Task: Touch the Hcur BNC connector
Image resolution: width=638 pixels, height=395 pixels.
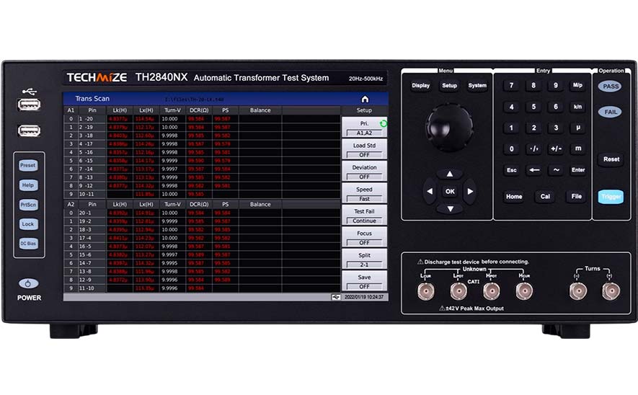Action: [x=524, y=291]
